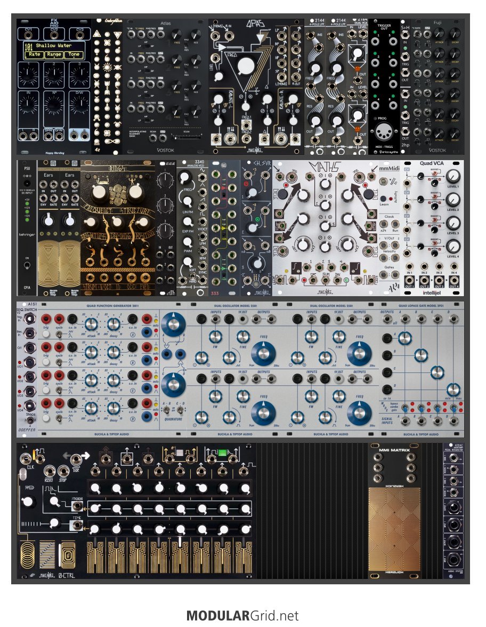Click the Rings FREQUENCY knob
The width and height of the screenshot is (486, 627).
(100, 192)
